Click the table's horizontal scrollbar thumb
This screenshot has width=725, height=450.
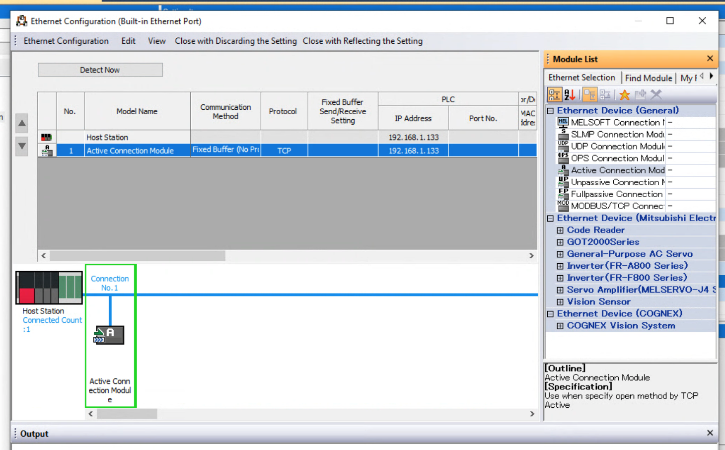coord(138,256)
